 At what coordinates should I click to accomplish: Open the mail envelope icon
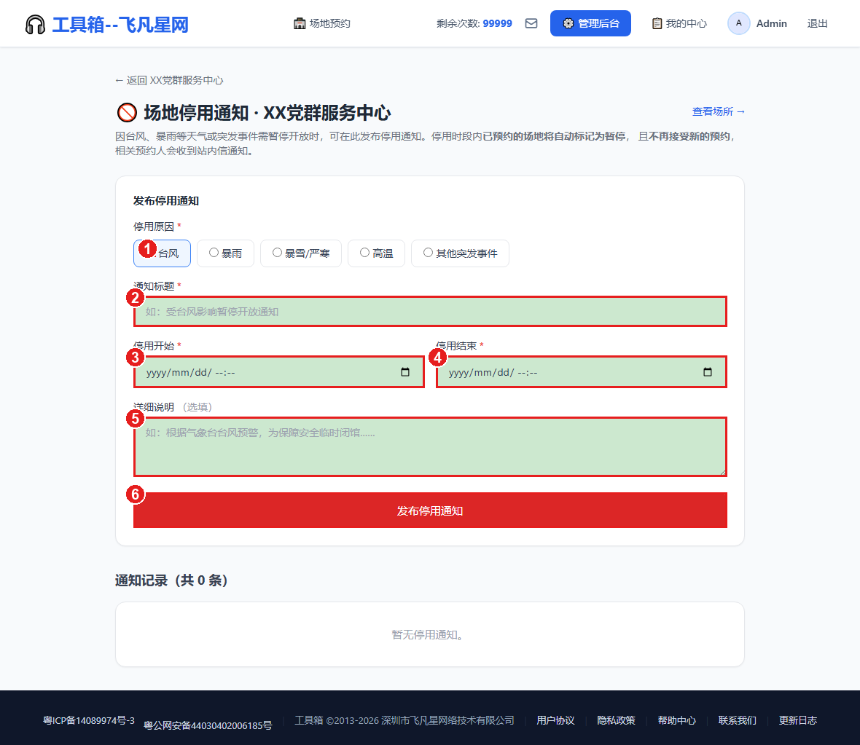(x=531, y=23)
